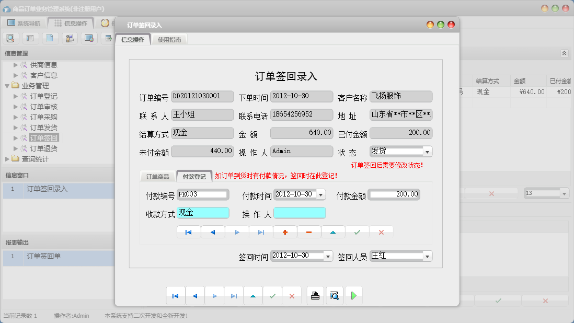
Task: Open the 签回人员 dropdown
Action: click(x=427, y=256)
